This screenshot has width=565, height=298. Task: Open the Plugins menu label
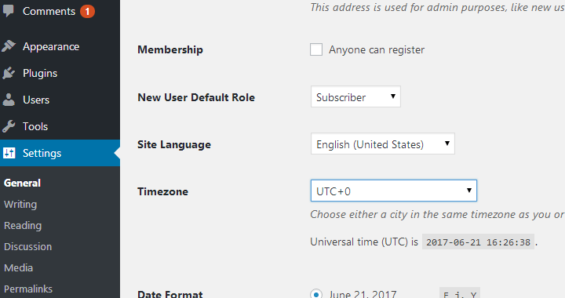point(40,73)
